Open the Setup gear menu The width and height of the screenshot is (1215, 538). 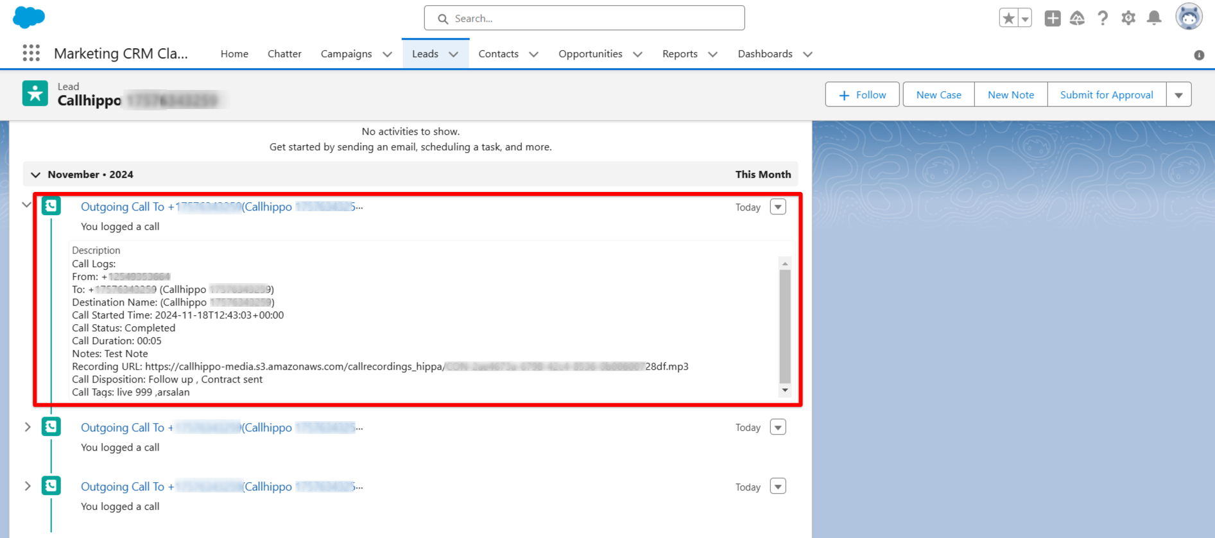click(1128, 18)
